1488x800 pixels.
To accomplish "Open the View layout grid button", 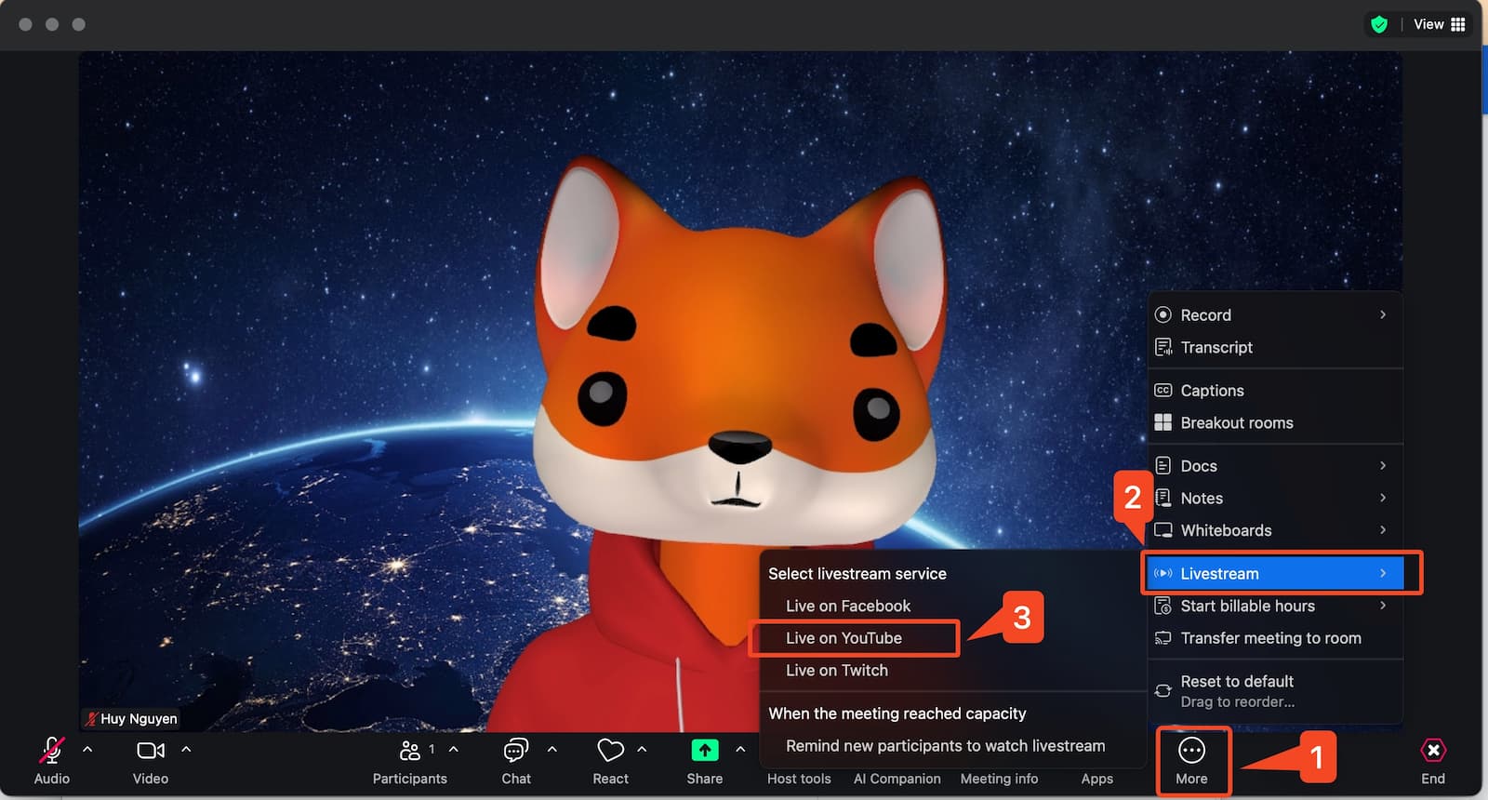I will [1440, 24].
